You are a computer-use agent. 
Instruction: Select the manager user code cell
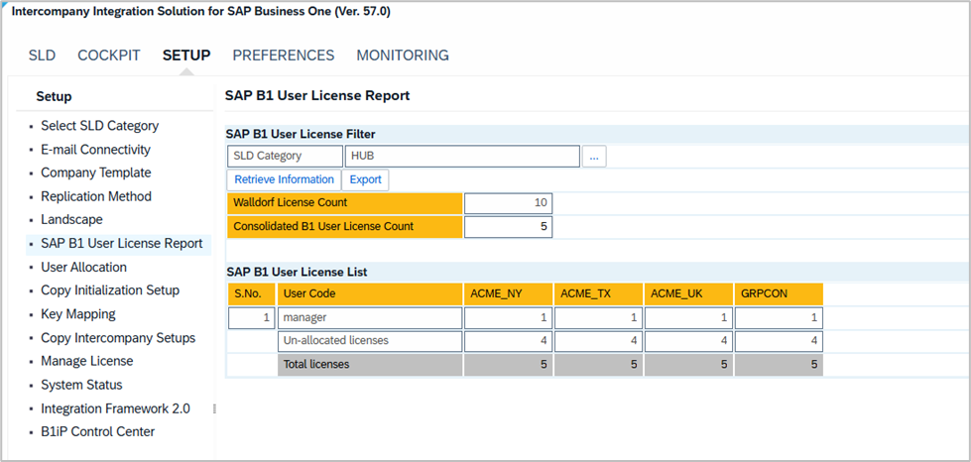[x=370, y=317]
